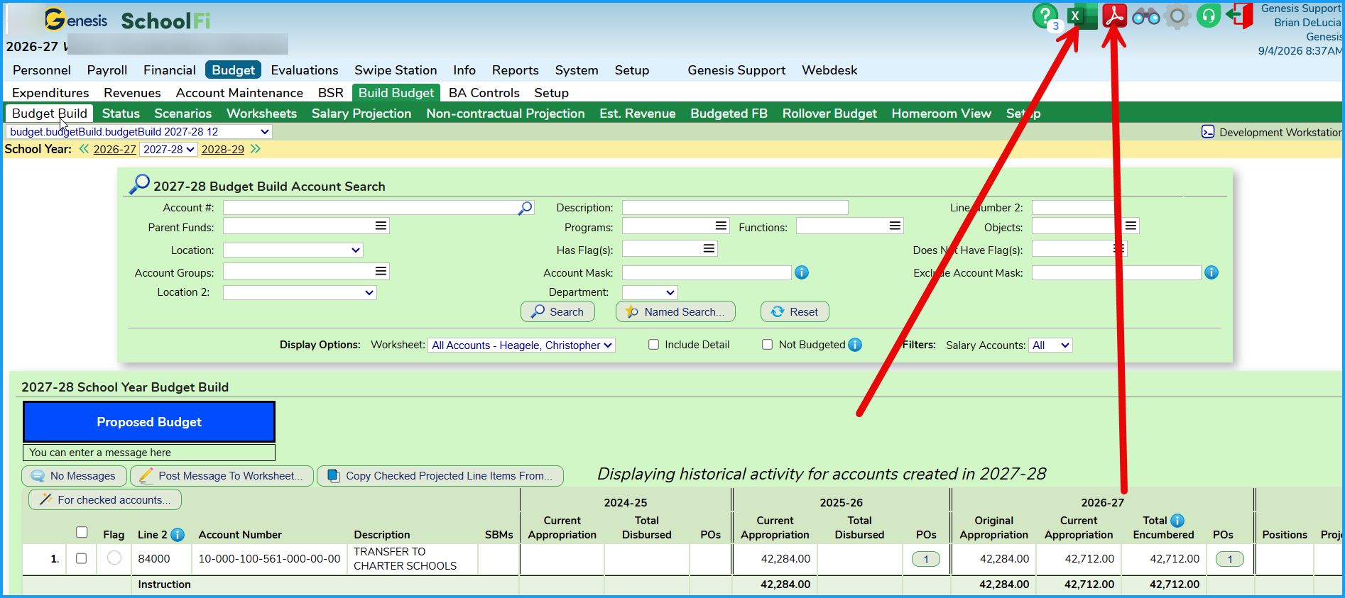Image resolution: width=1345 pixels, height=598 pixels.
Task: Open the headset support icon
Action: pyautogui.click(x=1208, y=16)
